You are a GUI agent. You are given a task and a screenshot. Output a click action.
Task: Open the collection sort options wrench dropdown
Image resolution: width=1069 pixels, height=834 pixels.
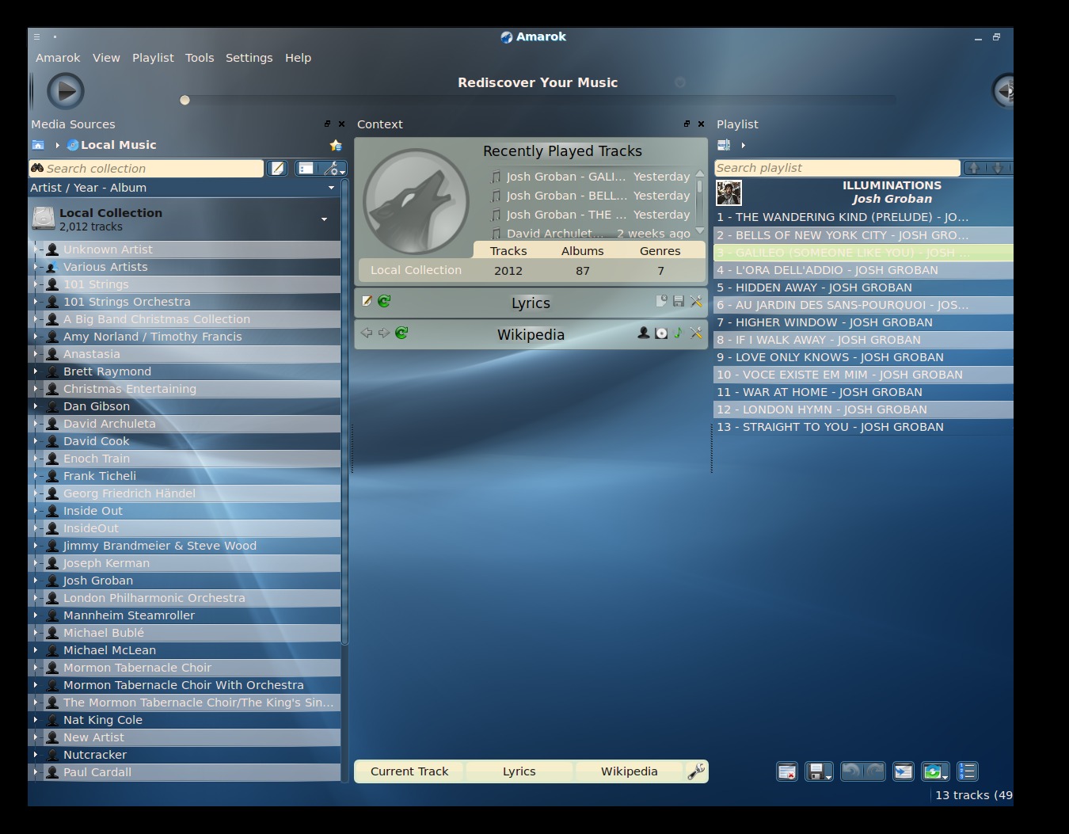[x=333, y=168]
